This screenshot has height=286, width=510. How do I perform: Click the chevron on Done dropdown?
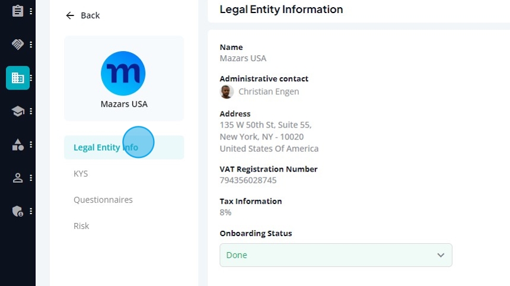(x=441, y=255)
